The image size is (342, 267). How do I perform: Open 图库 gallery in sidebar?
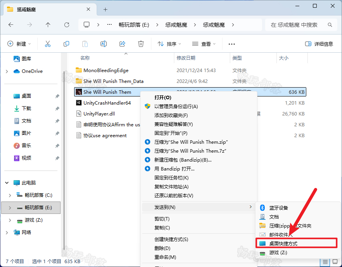(x=22, y=59)
